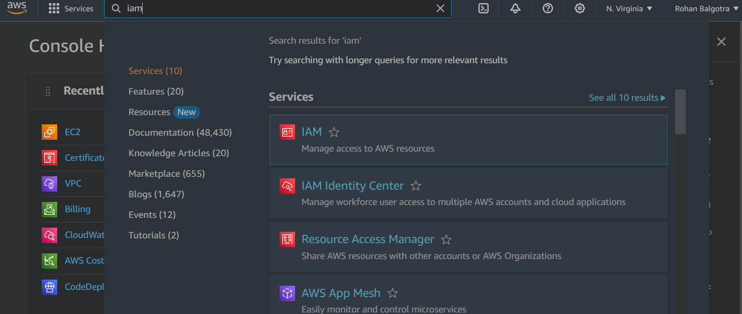Click the Certificate Manager icon
This screenshot has height=314, width=742.
pos(49,158)
